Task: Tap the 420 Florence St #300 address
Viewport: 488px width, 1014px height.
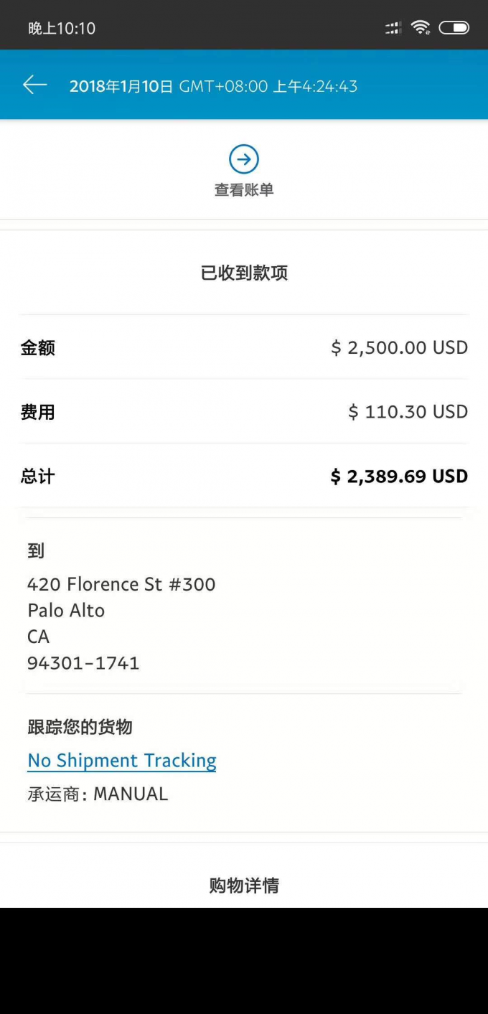Action: (x=121, y=584)
